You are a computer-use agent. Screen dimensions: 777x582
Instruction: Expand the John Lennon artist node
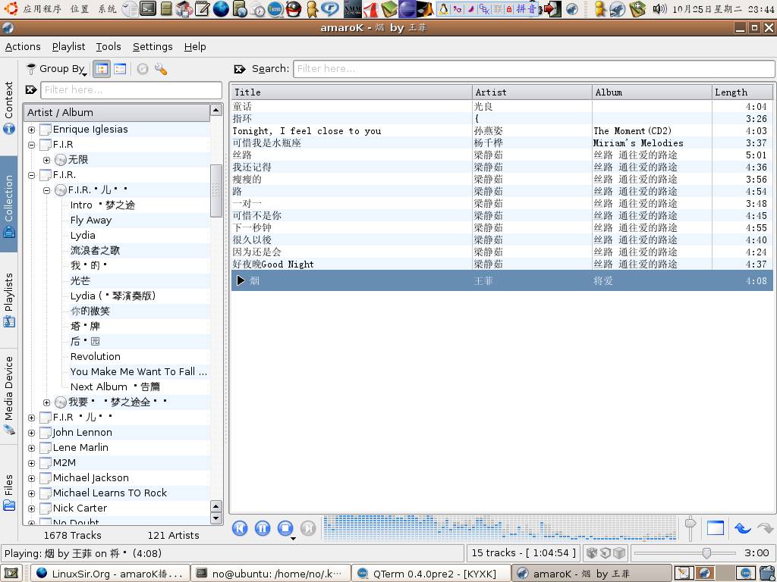31,433
